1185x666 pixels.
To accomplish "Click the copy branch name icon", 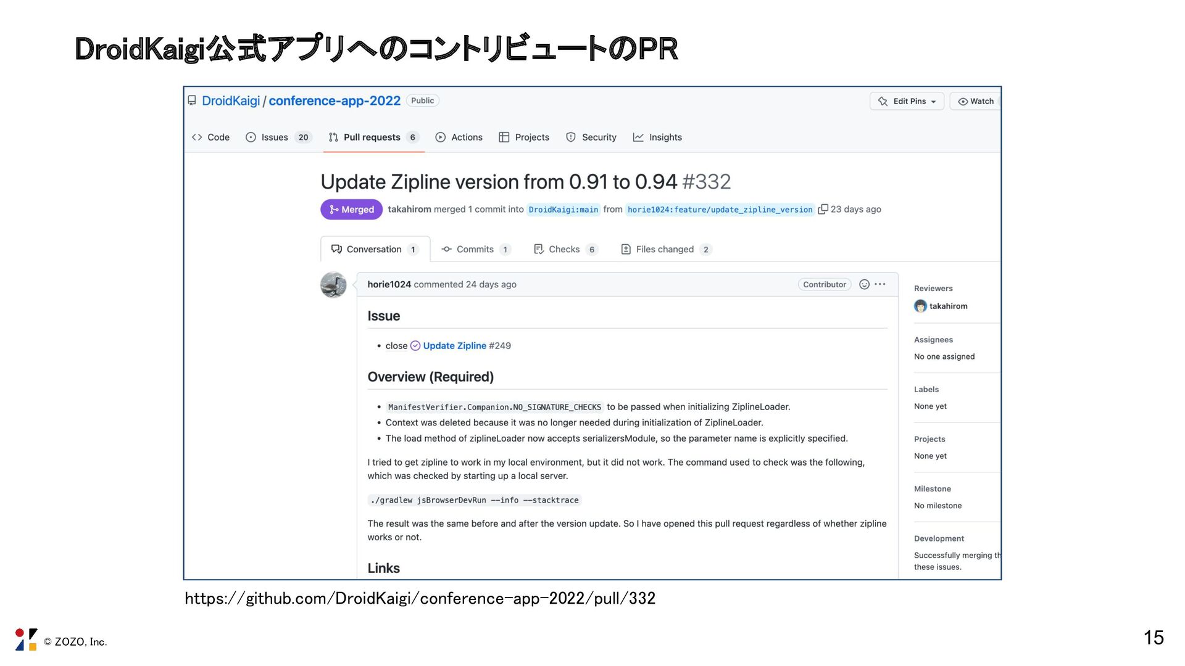I will click(x=823, y=209).
